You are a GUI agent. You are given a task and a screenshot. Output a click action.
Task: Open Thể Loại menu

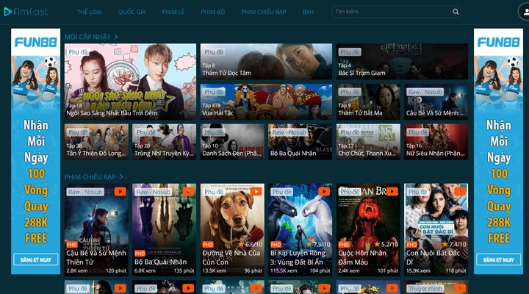(x=90, y=12)
